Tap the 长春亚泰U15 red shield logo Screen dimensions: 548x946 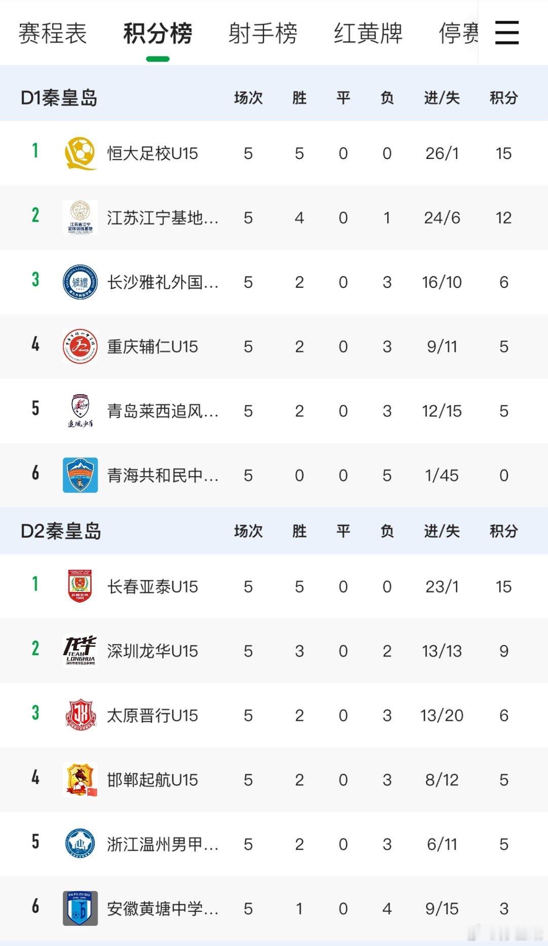[80, 586]
